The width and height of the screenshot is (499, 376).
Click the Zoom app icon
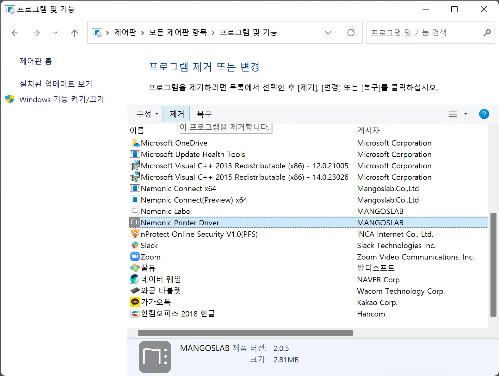pyautogui.click(x=135, y=257)
